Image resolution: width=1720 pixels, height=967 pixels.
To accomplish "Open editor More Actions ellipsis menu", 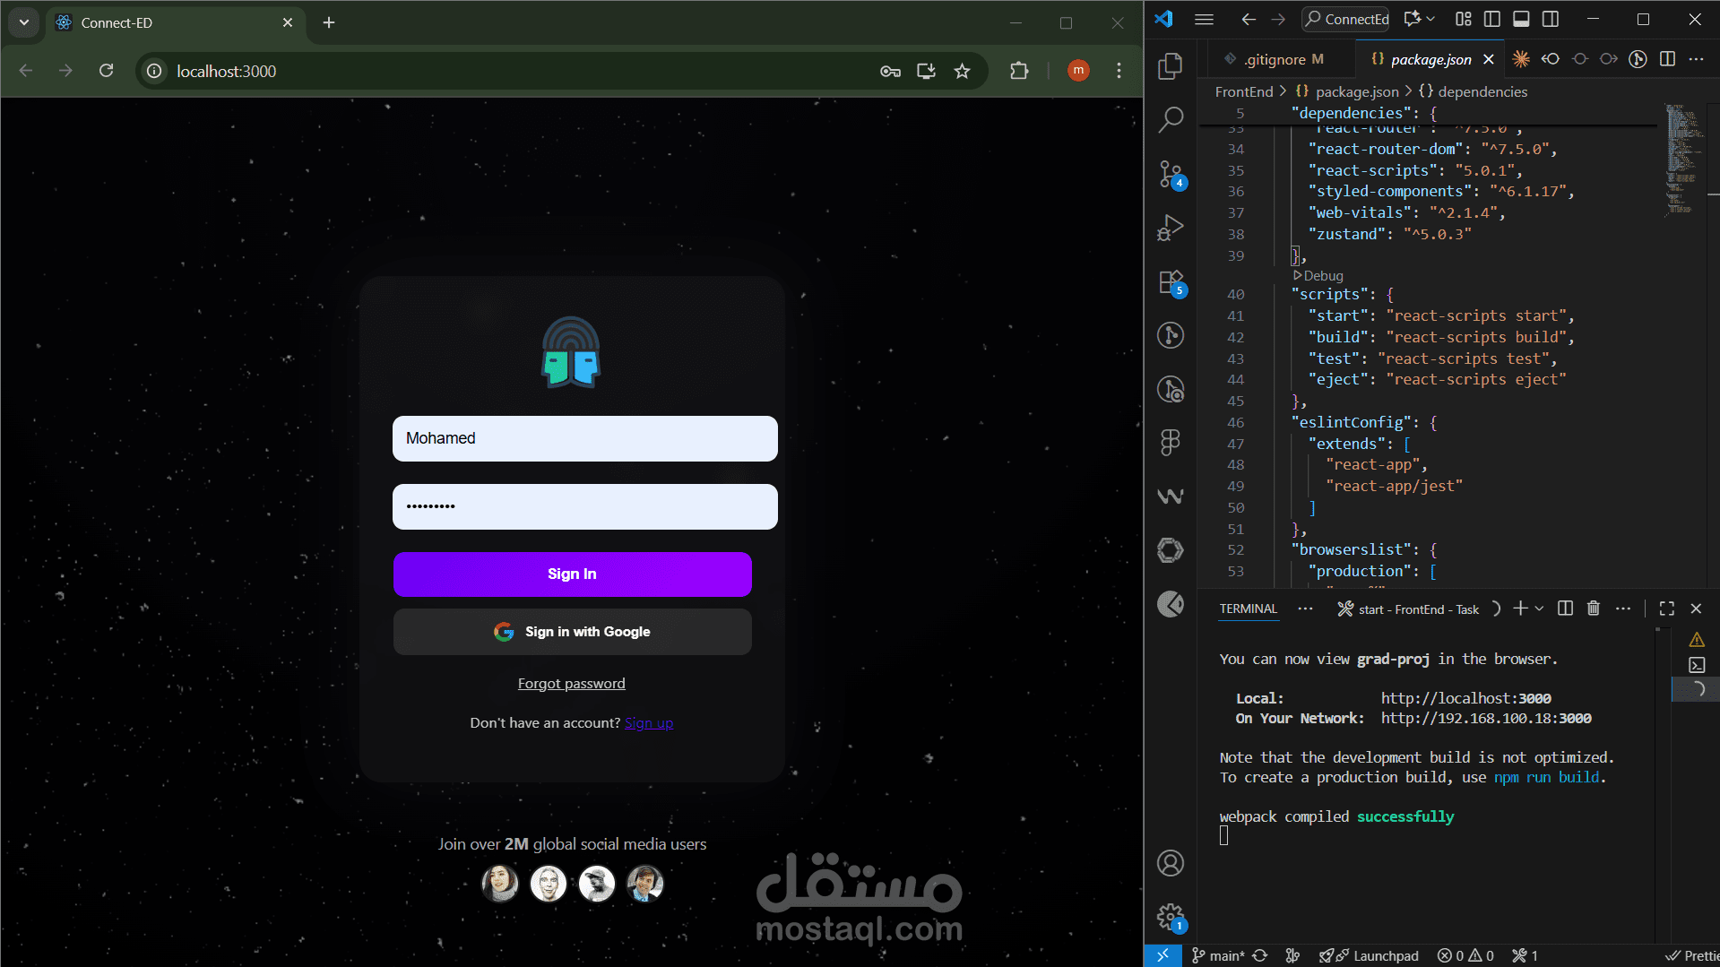I will click(1696, 59).
